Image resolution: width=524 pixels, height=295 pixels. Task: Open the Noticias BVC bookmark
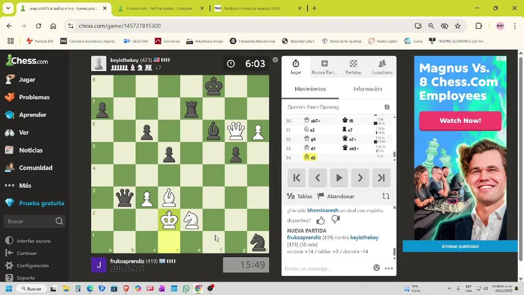(x=40, y=41)
